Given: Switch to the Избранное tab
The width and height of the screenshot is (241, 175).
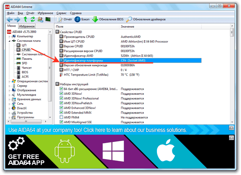Looking at the screenshot, I should (27, 26).
